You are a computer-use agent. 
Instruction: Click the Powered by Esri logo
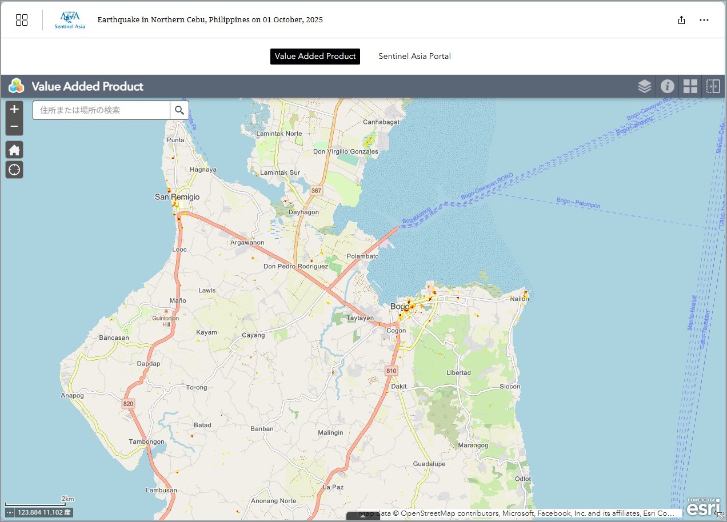pos(703,507)
